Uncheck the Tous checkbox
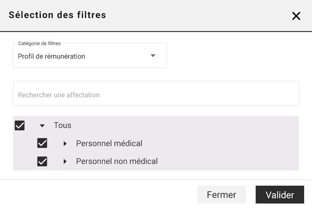 (20, 125)
